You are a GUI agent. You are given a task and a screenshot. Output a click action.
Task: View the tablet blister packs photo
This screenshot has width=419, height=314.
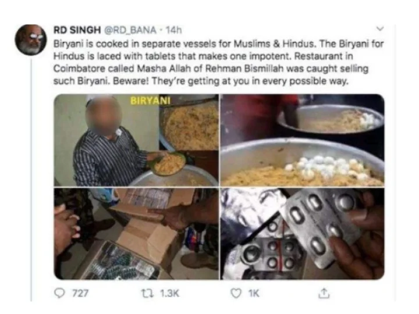(302, 234)
